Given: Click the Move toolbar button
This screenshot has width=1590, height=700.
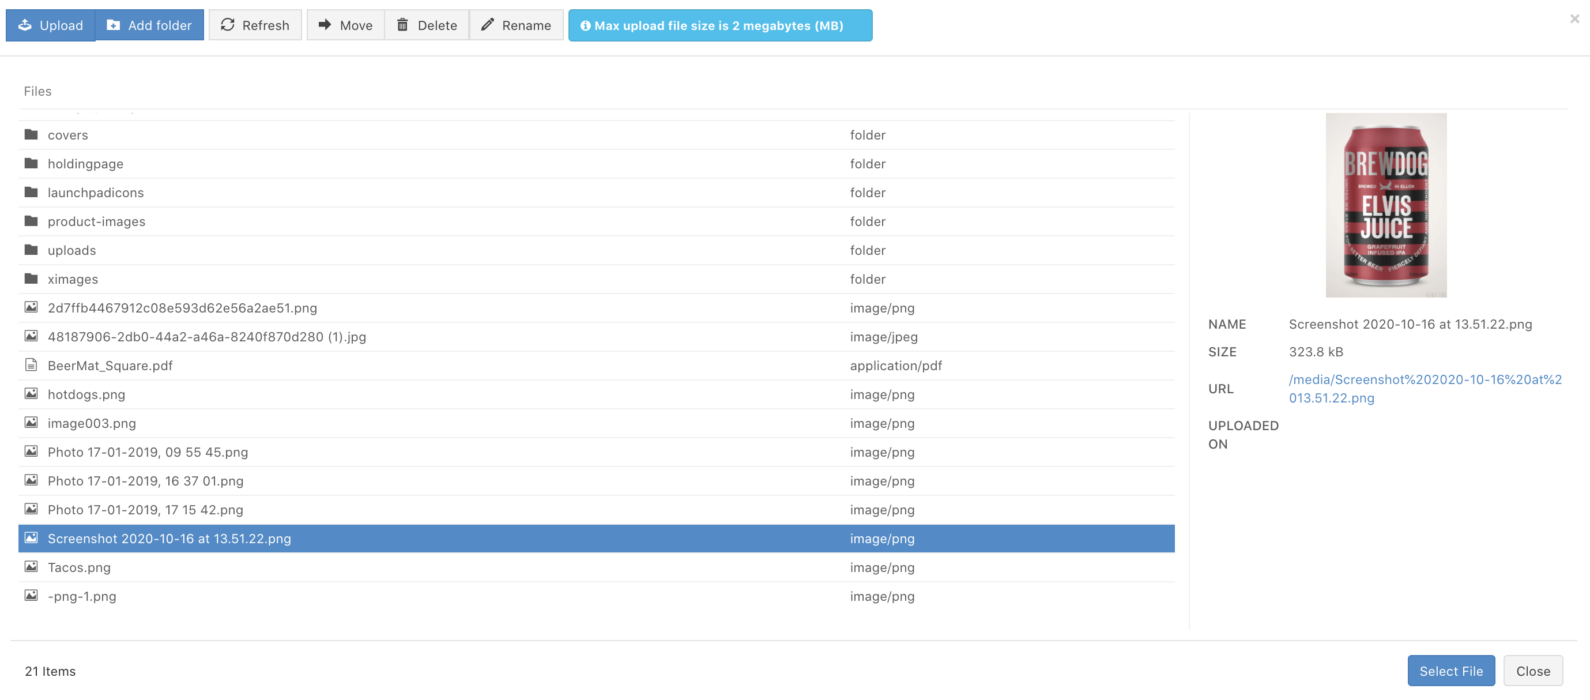Looking at the screenshot, I should (345, 25).
